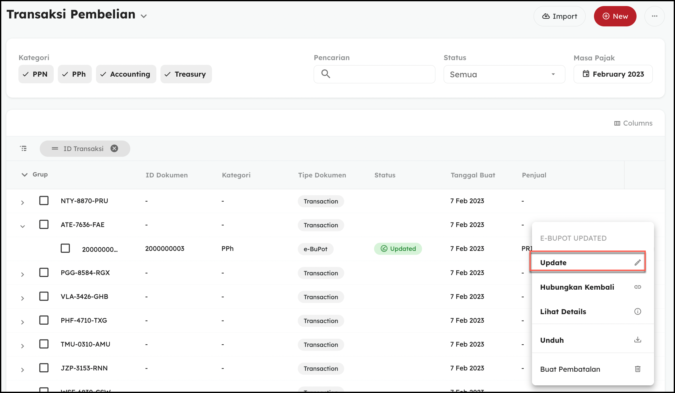Click the link icon for Hubungkan Kembali

point(637,287)
